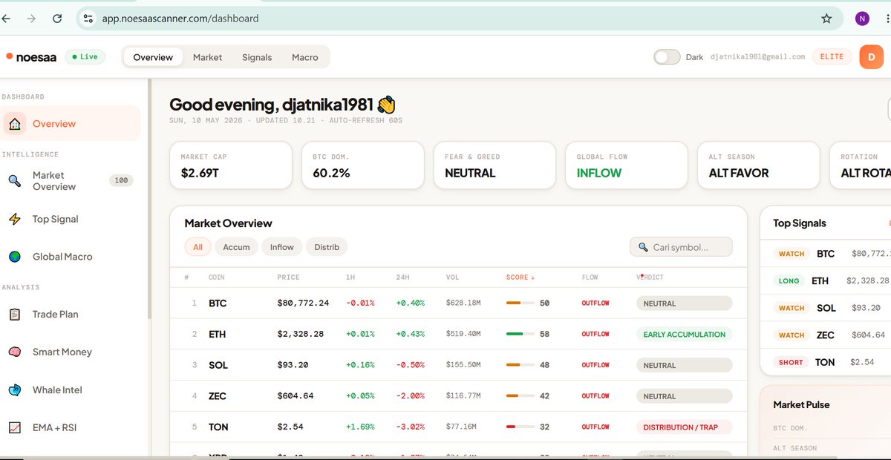Click the Smart Money brain icon
The image size is (891, 460).
pyautogui.click(x=15, y=352)
